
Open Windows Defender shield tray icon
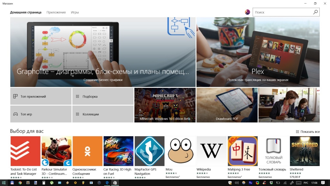pos(230,183)
